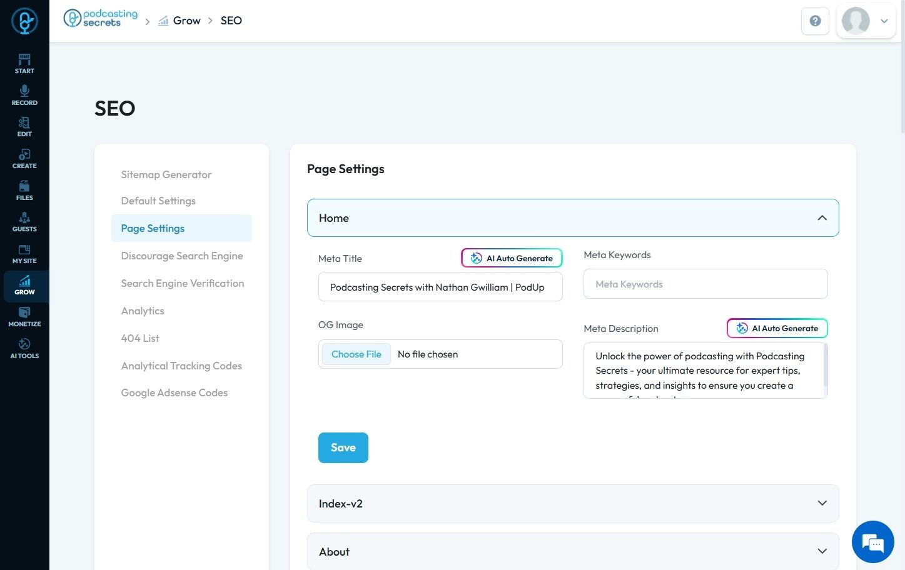Click the Save button
The height and width of the screenshot is (570, 905).
343,447
